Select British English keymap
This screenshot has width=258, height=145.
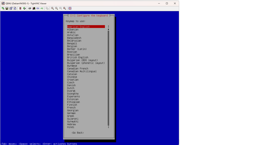pyautogui.click(x=78, y=57)
